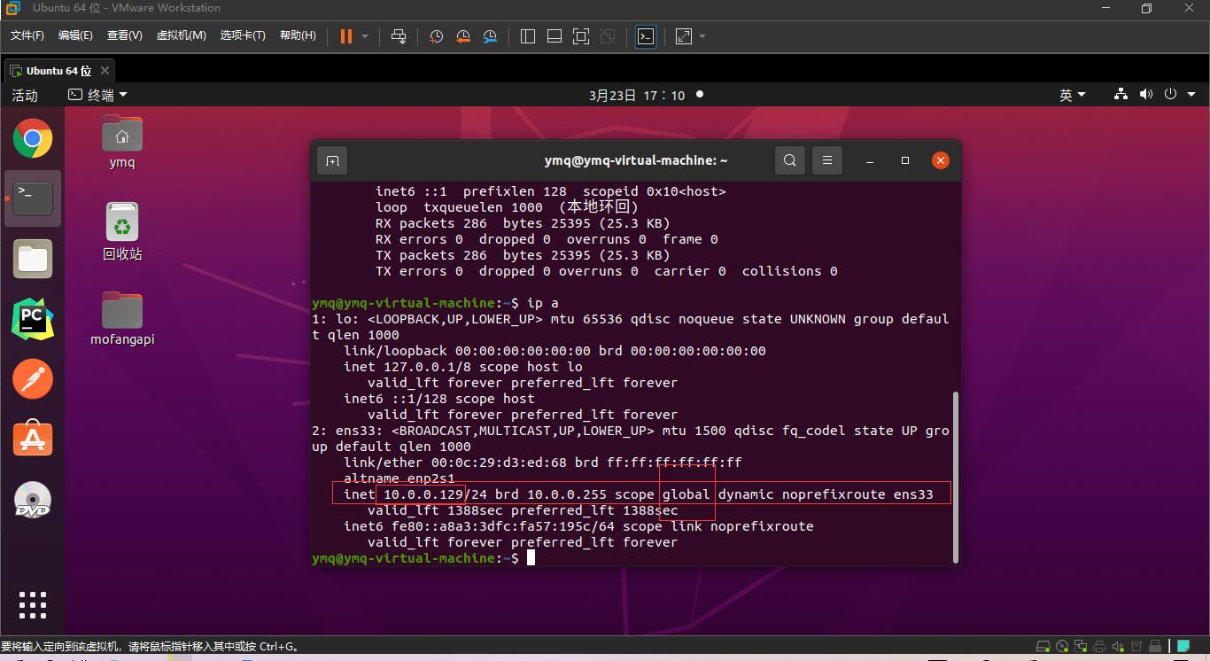This screenshot has width=1210, height=661.
Task: Select the mofangapi folder on desktop
Action: [x=122, y=317]
